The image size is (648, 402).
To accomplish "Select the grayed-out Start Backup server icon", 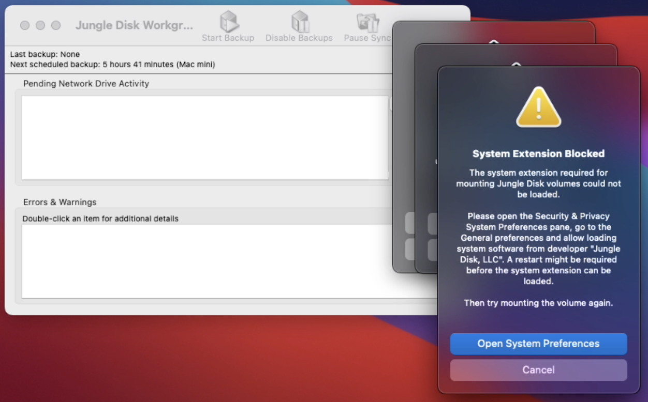I will 229,22.
